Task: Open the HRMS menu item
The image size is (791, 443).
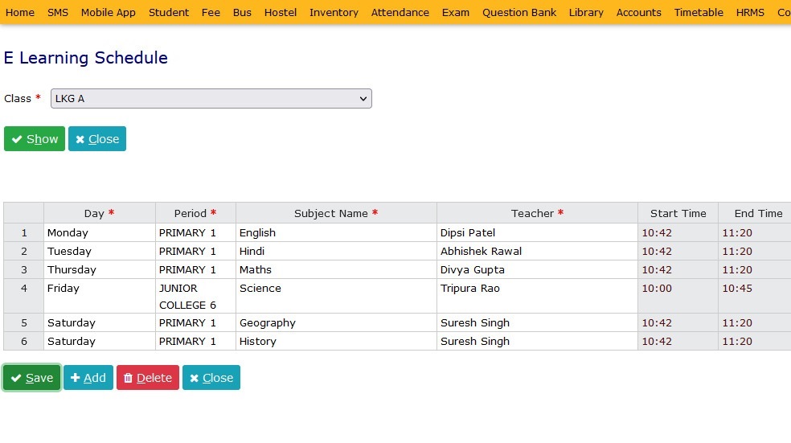Action: (750, 12)
